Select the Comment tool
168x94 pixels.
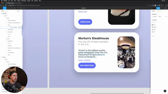(x=24, y=8)
